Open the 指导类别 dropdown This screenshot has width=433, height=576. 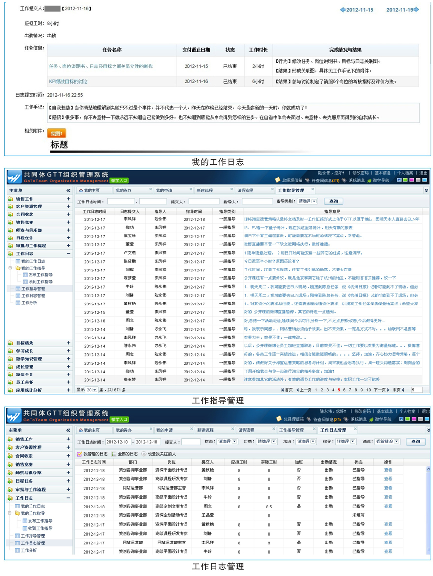click(x=308, y=201)
